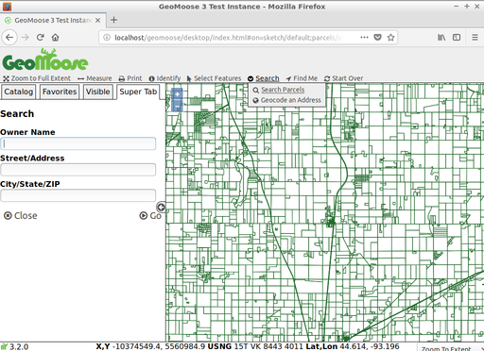The image size is (484, 351).
Task: Click the X,Y coordinates readout
Action: (150, 346)
